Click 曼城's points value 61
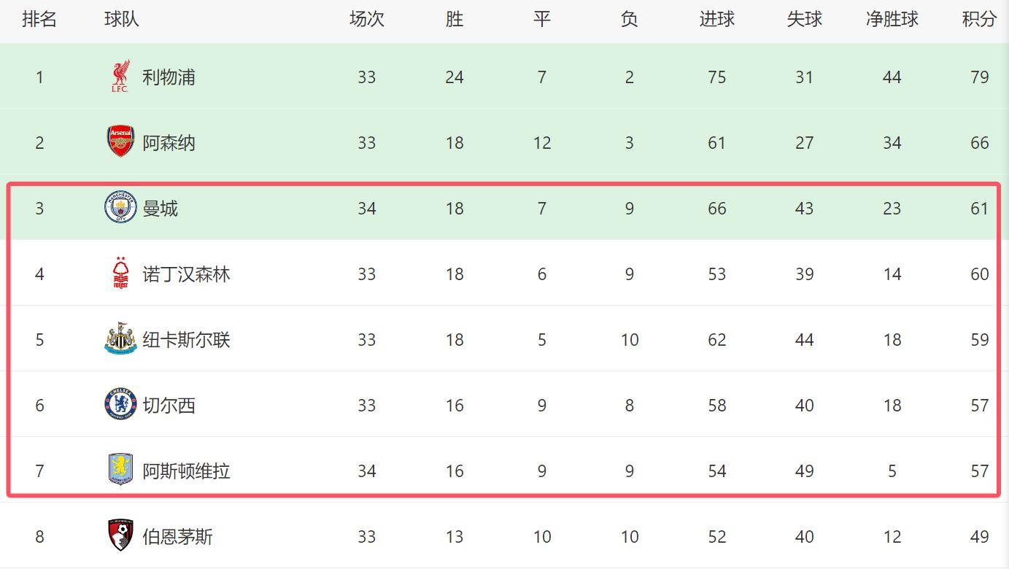This screenshot has width=1009, height=569. point(979,209)
